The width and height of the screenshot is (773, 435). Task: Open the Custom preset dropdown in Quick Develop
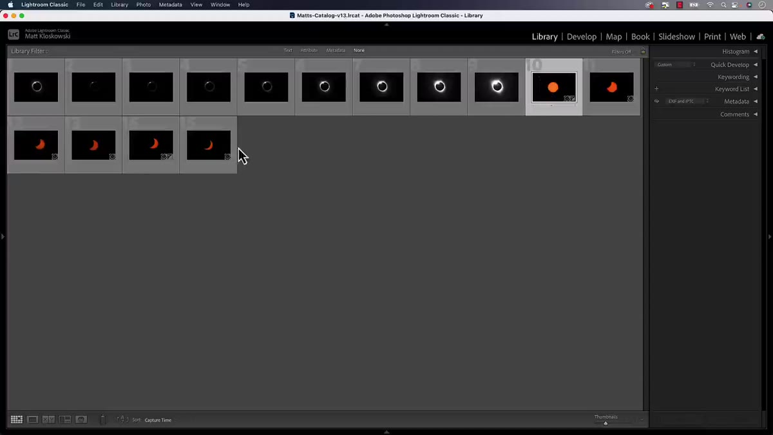(x=676, y=64)
